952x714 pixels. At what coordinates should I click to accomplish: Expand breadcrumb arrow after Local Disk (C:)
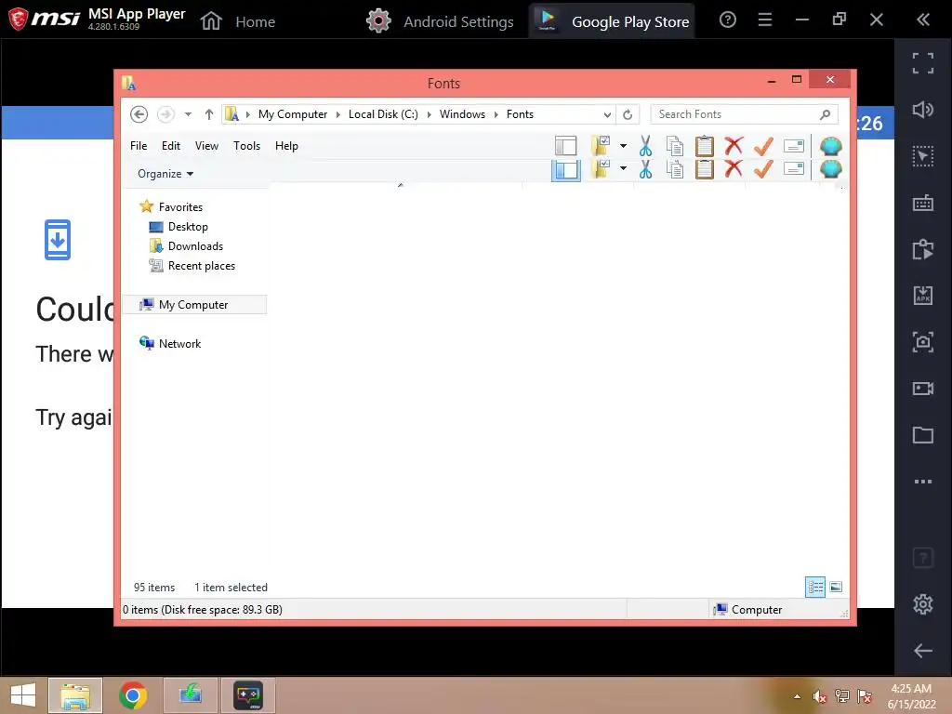tap(429, 114)
